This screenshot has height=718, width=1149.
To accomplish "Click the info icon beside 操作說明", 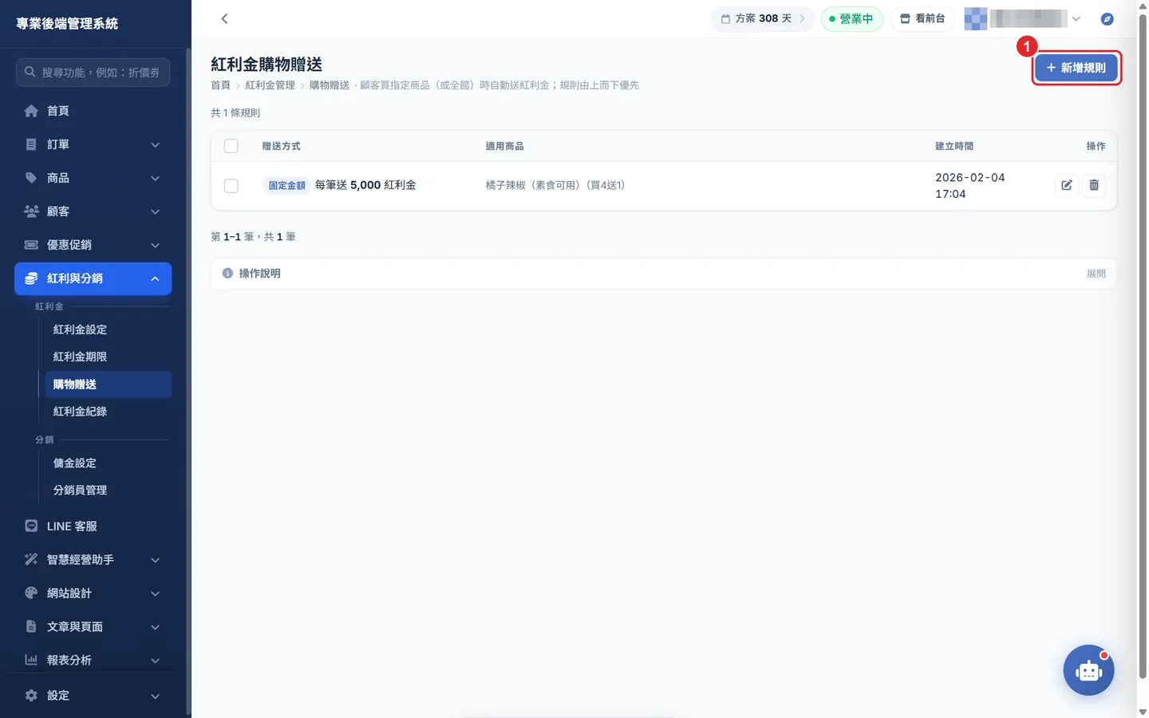I will (x=227, y=273).
